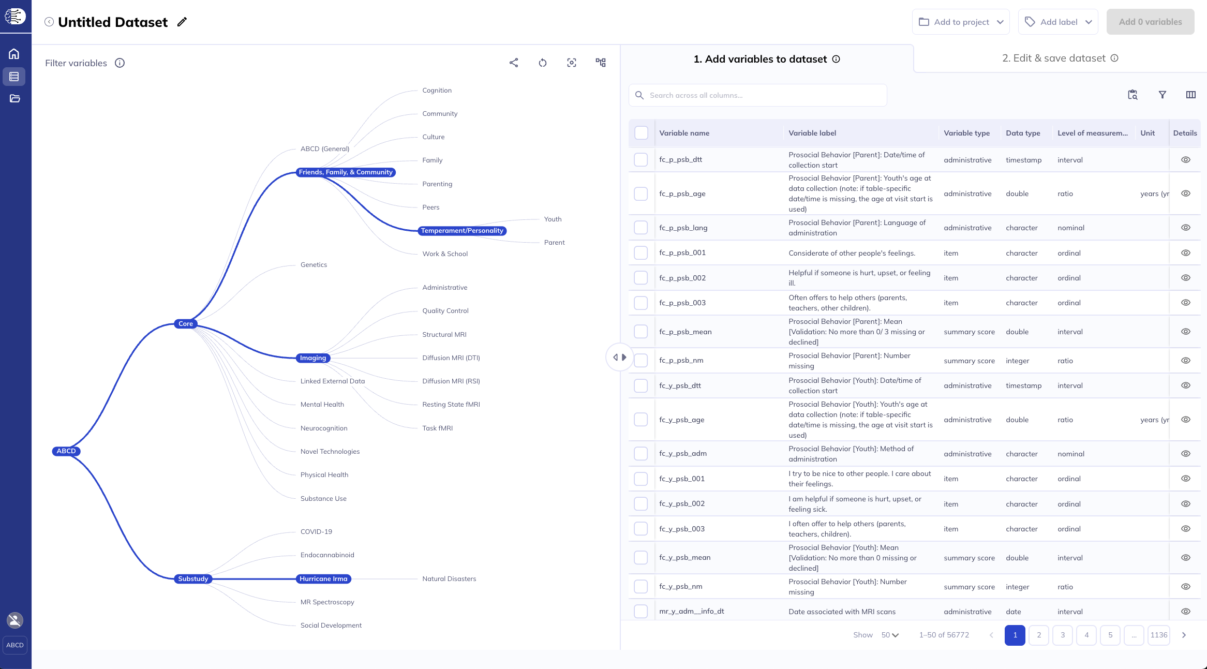This screenshot has height=669, width=1207.
Task: Filter by the Youth leaf node
Action: (553, 219)
